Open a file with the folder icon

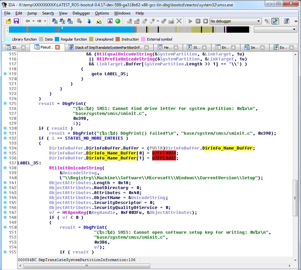pos(9,21)
